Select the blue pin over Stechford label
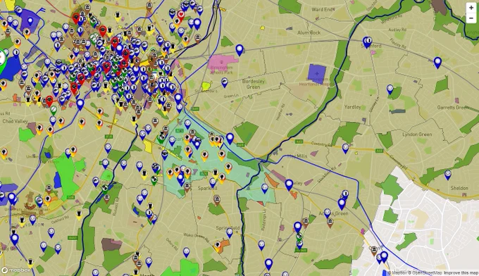Screen dimensions: 479x276 click(367, 42)
